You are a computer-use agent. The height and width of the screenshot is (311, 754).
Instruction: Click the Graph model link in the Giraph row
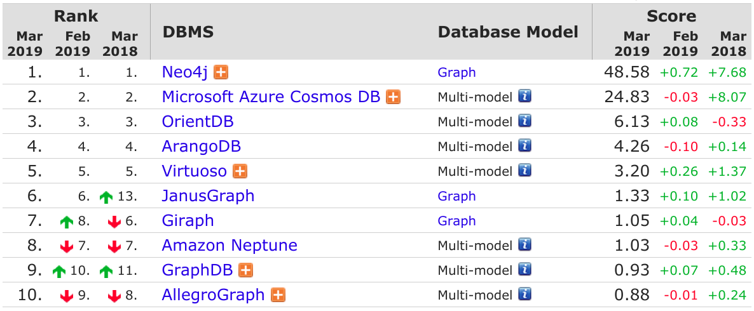tap(456, 221)
